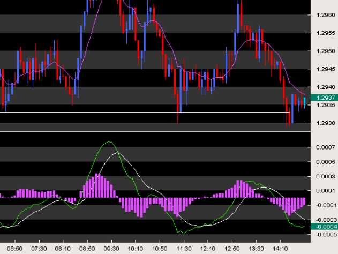Click the 0.0003 indicator axis label
The height and width of the screenshot is (254, 338).
click(326, 177)
